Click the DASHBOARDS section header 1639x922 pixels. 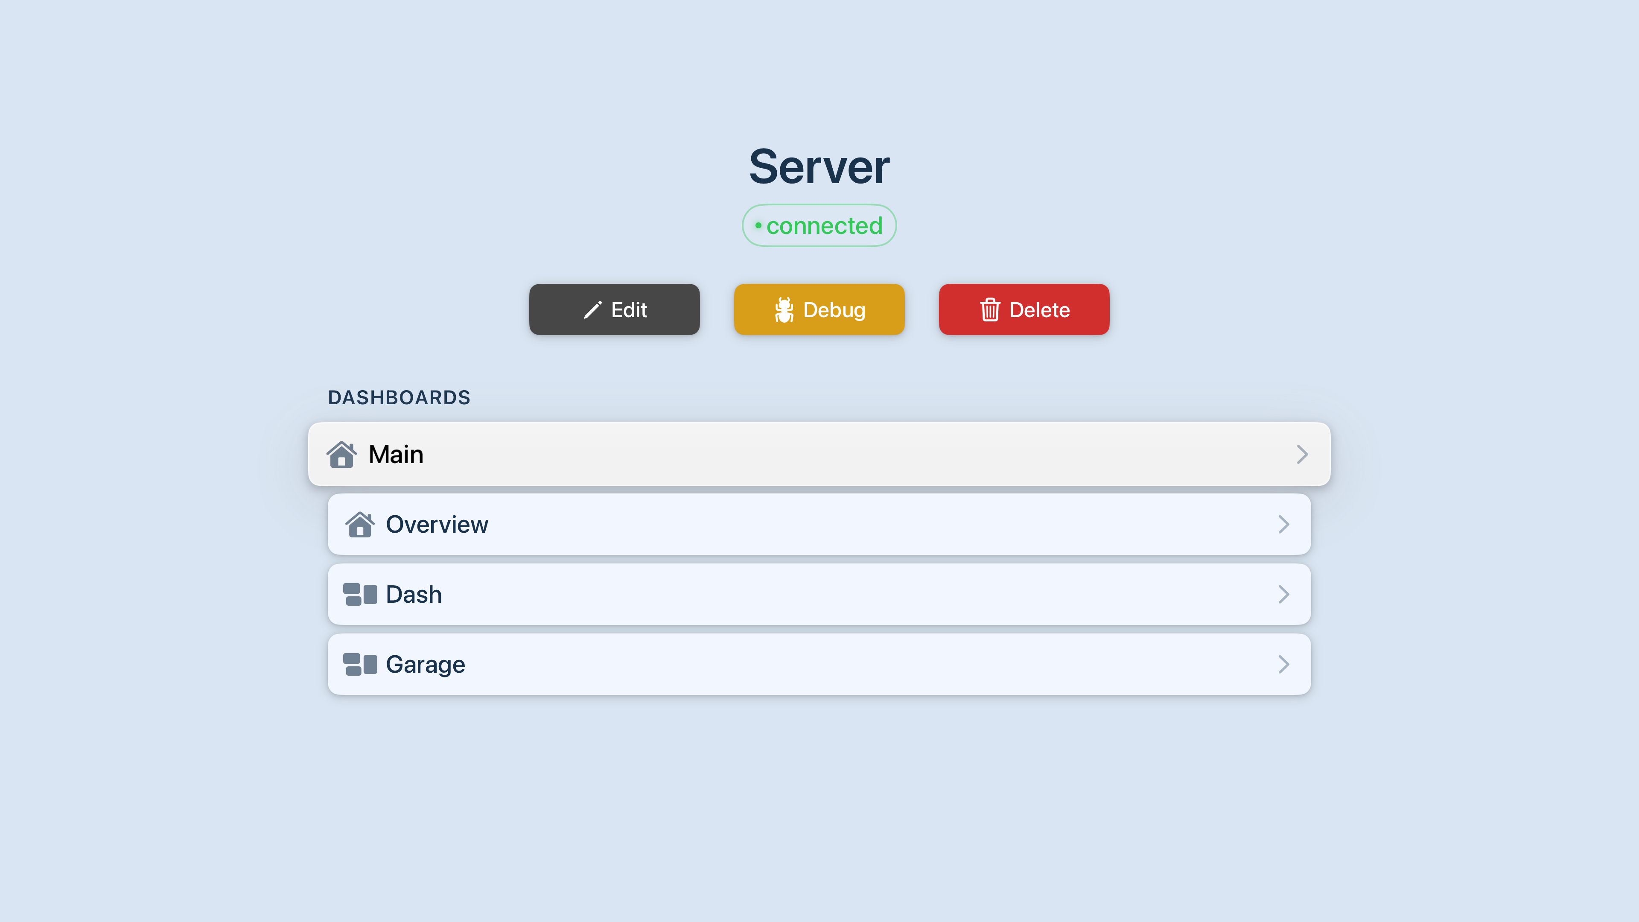point(399,398)
